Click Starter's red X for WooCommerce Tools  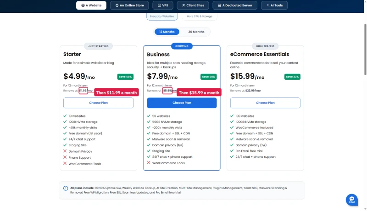tap(65, 163)
